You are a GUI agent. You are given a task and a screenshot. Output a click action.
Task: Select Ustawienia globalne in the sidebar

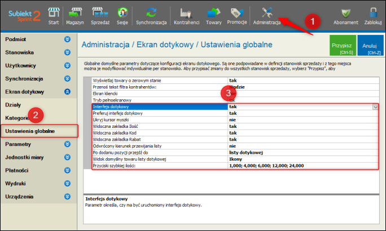30,131
